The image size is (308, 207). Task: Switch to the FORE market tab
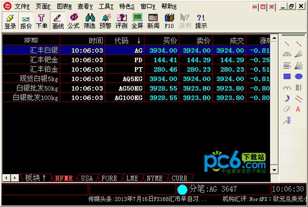[109, 178]
